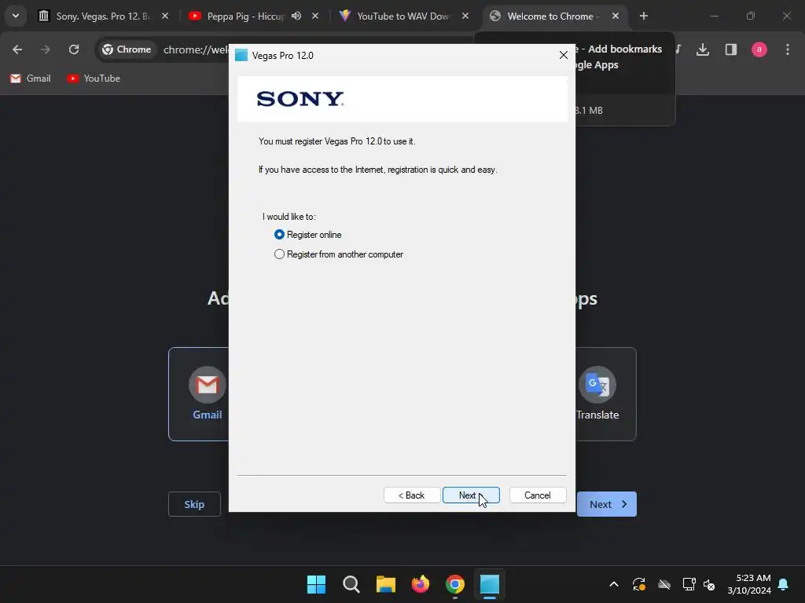Choose Register from another computer option

pyautogui.click(x=279, y=254)
